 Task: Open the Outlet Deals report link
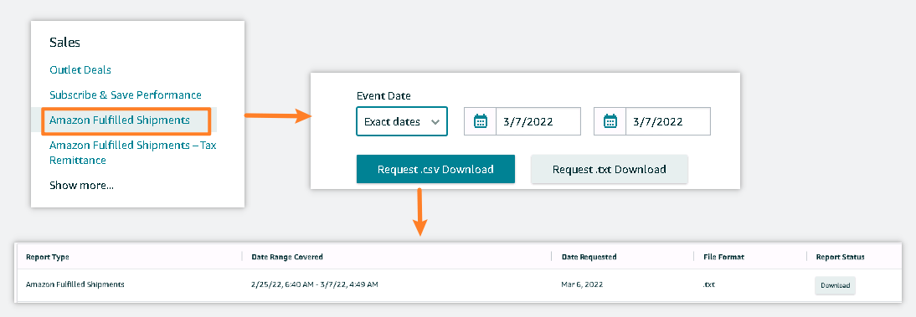pos(80,70)
